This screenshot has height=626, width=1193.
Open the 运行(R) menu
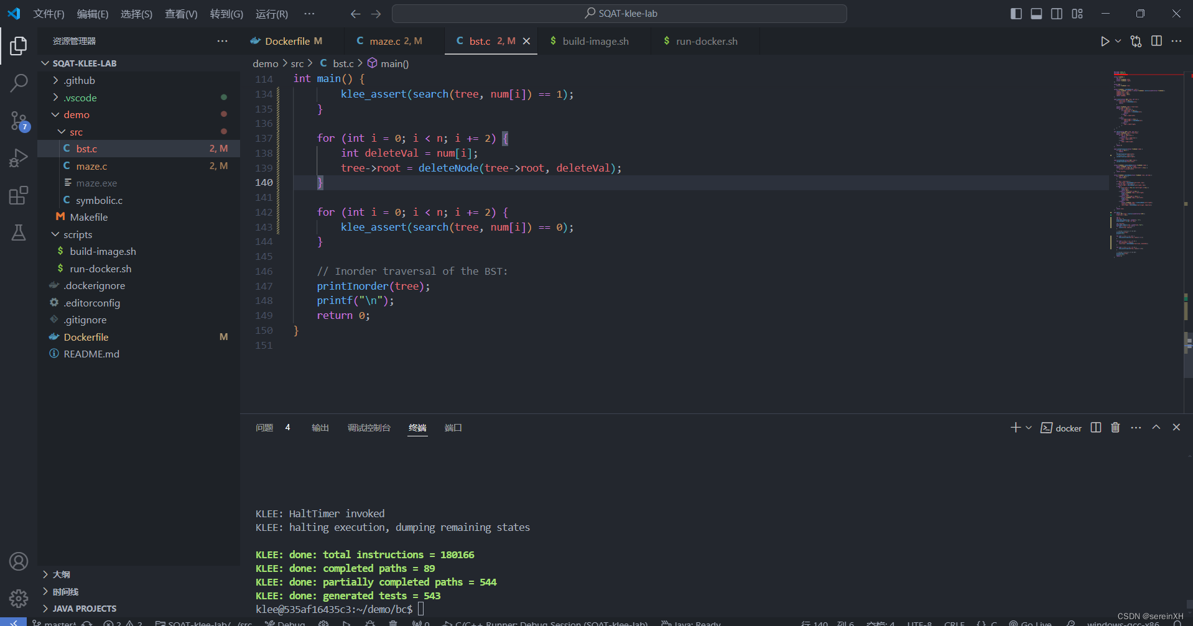[x=272, y=14]
